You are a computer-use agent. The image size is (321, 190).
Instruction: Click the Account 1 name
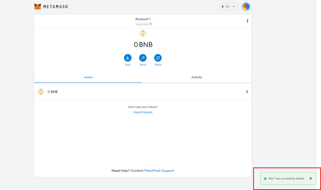coord(143,19)
